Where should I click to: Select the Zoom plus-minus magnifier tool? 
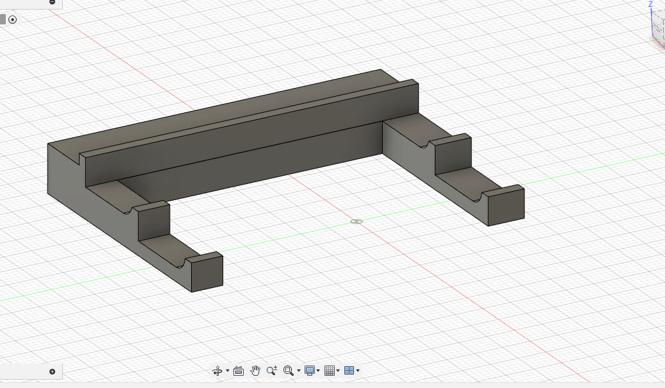coord(272,371)
